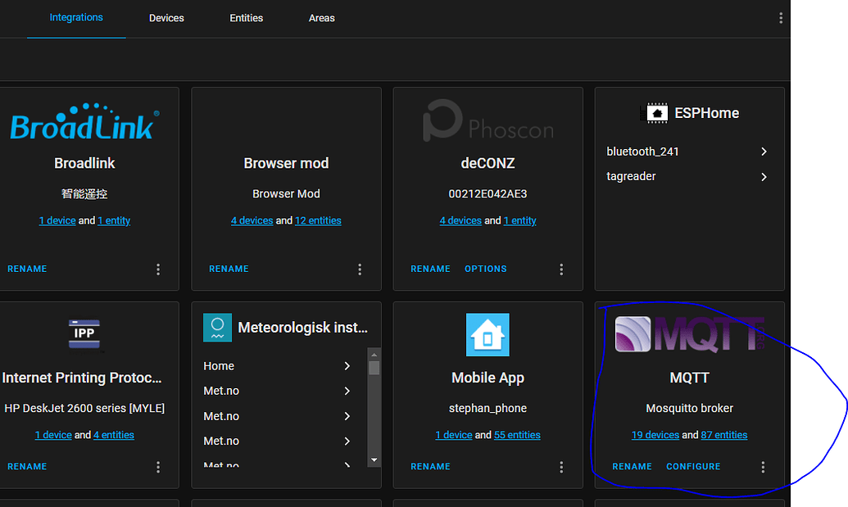Viewport: 848px width, 507px height.
Task: Switch to the Areas tab
Action: coord(322,18)
